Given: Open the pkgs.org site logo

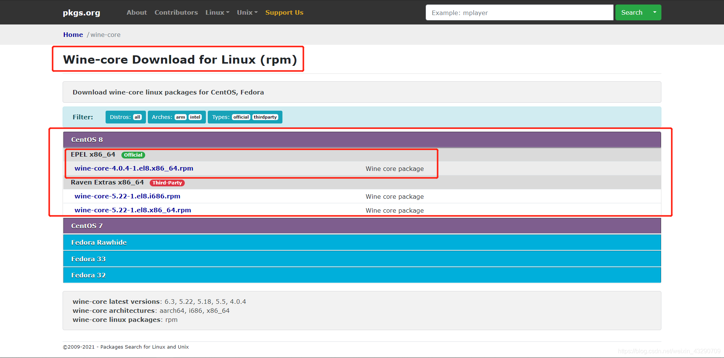Looking at the screenshot, I should click(81, 13).
